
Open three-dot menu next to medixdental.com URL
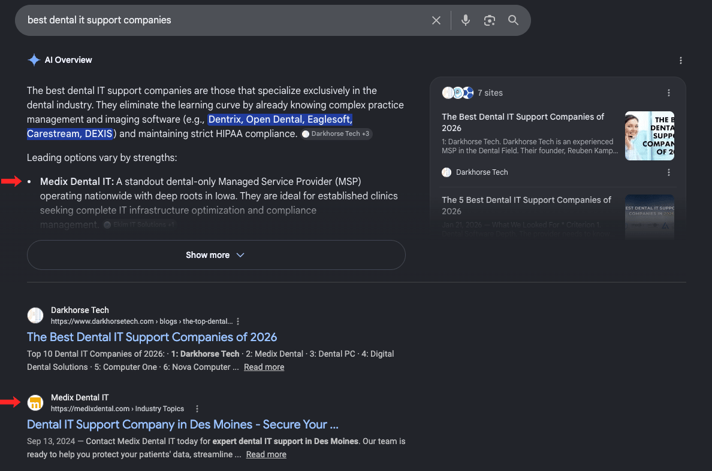(x=197, y=409)
